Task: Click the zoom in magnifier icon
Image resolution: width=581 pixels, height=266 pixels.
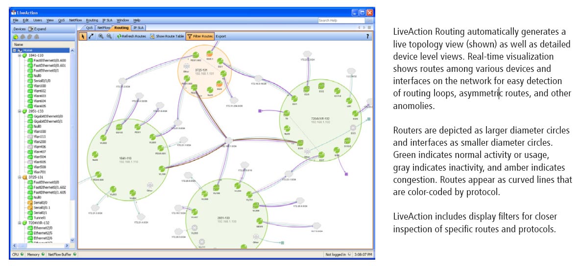Action: (x=101, y=36)
